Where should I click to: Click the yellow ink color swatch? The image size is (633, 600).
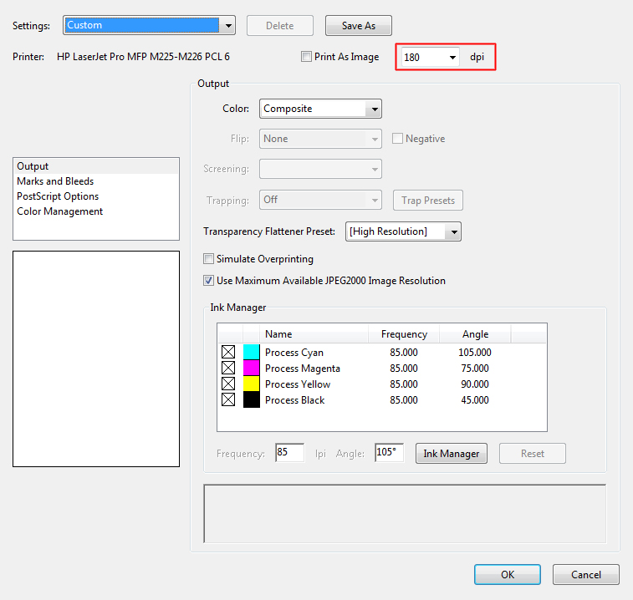tap(252, 384)
